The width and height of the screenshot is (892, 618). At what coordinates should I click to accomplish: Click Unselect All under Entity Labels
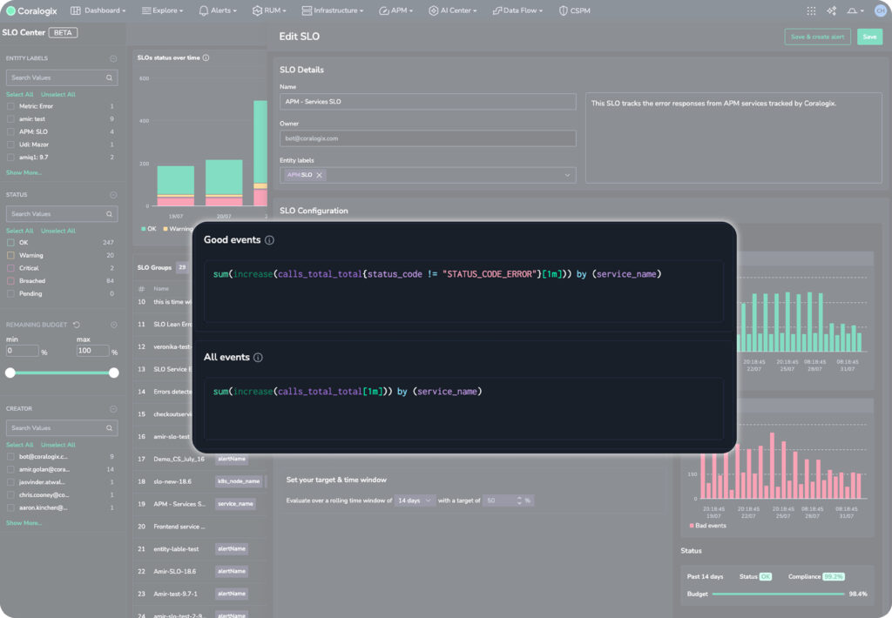[58, 94]
